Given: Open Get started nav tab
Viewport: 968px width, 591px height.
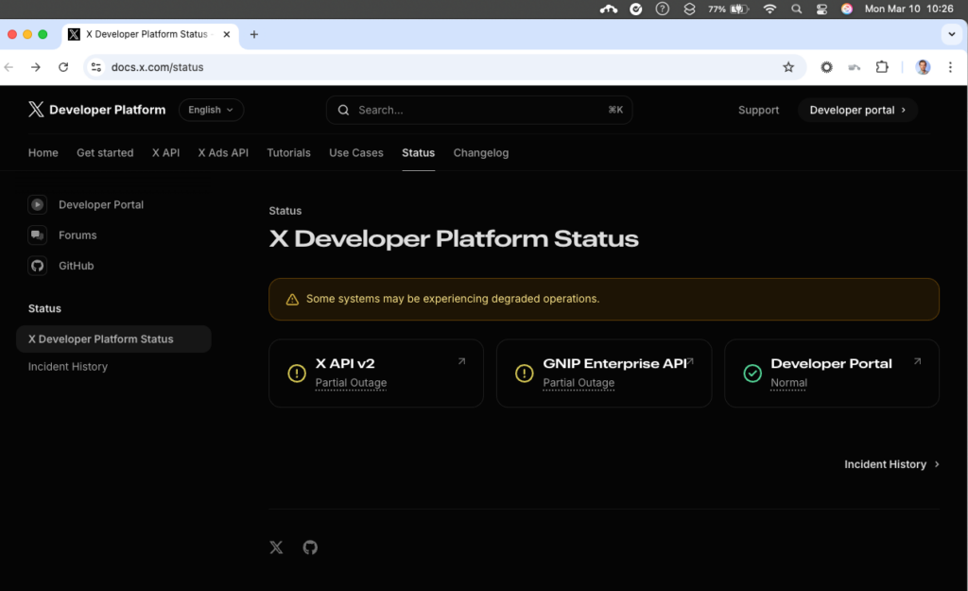Looking at the screenshot, I should pyautogui.click(x=105, y=152).
